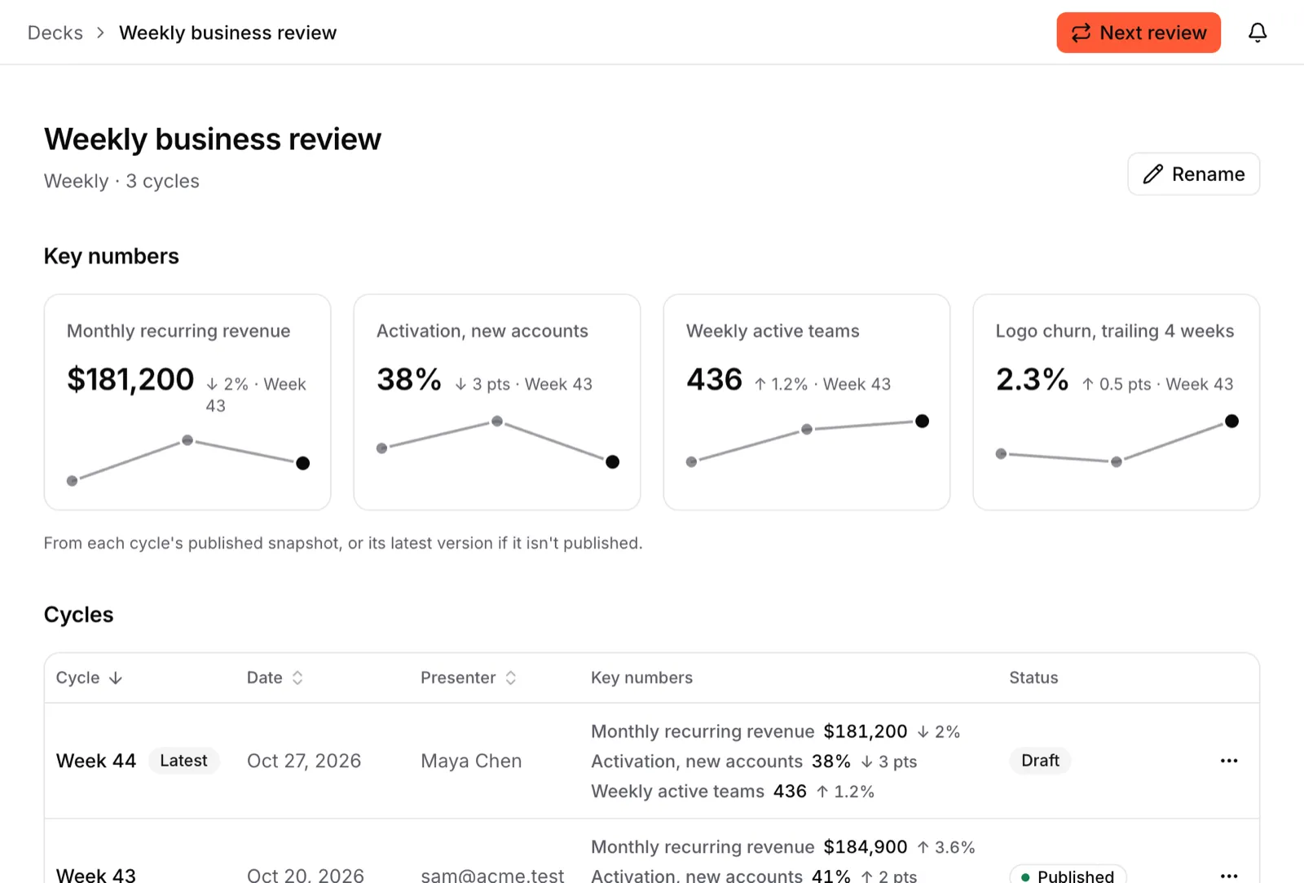Click the date Oct 20, 2026
The image size is (1304, 883).
pos(306,875)
